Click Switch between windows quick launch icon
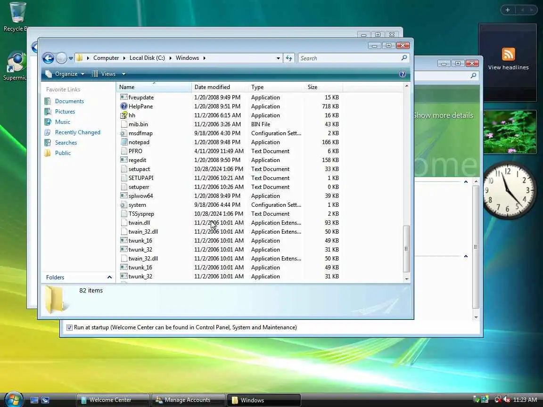 click(x=45, y=400)
